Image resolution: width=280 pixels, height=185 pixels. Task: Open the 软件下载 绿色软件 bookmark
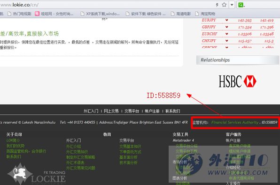[146, 14]
